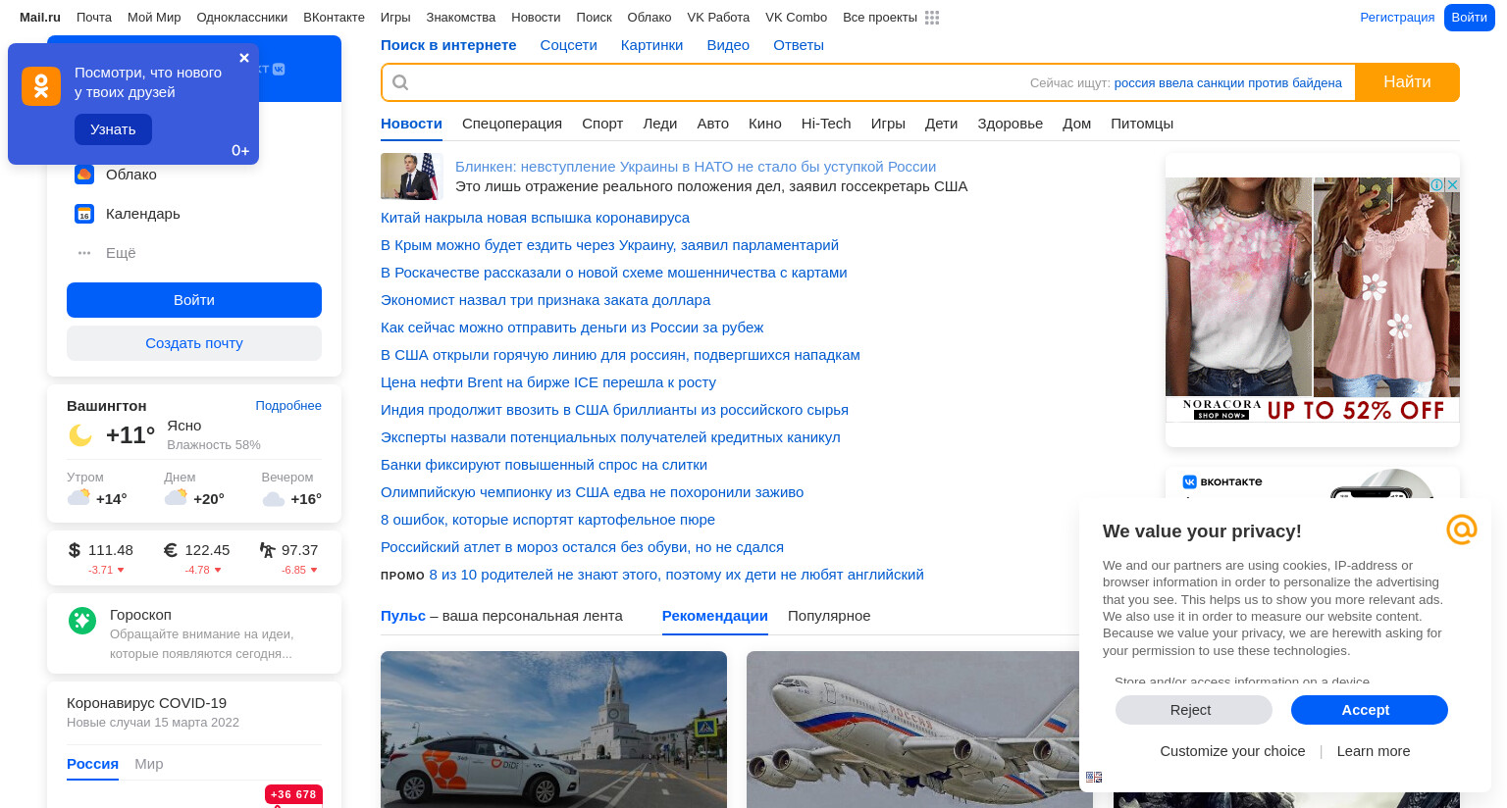This screenshot has width=1507, height=808.
Task: Close the Odnoklassniki friends popup
Action: tap(244, 58)
